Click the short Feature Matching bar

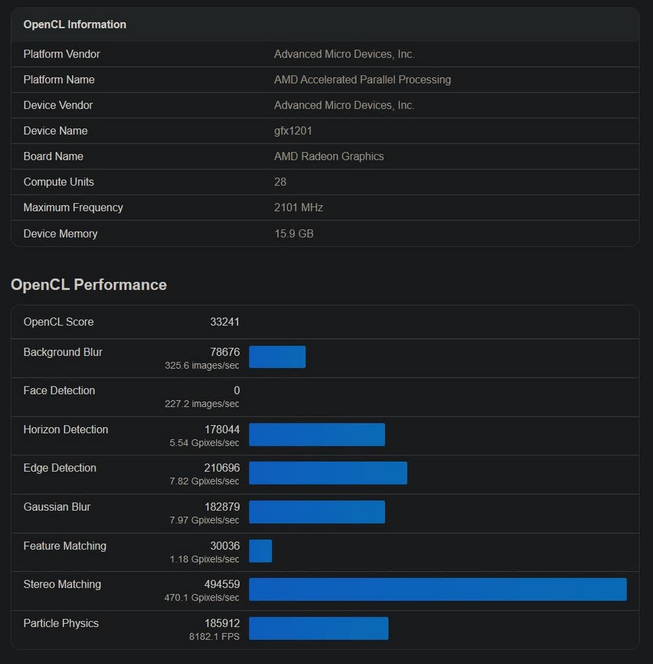click(260, 551)
